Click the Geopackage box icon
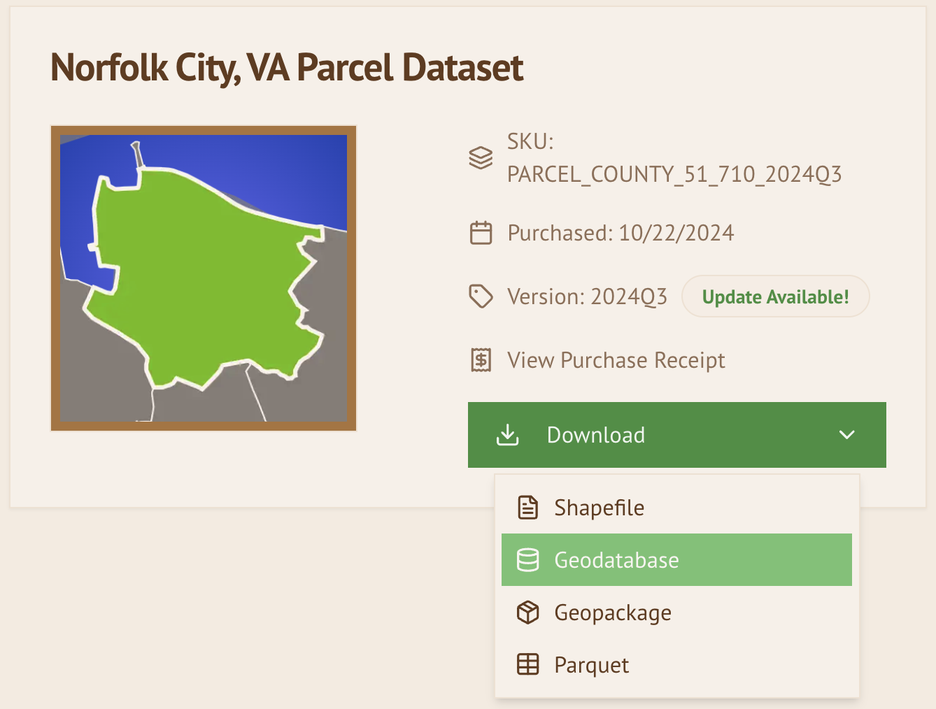Screen dimensions: 936x709 [x=527, y=613]
